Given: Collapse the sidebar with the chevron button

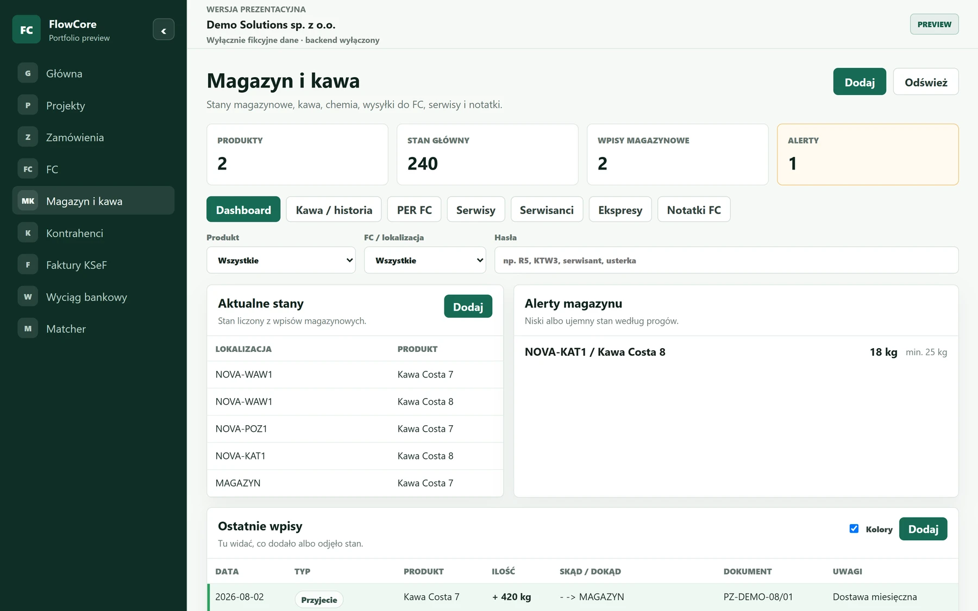Looking at the screenshot, I should click(164, 30).
